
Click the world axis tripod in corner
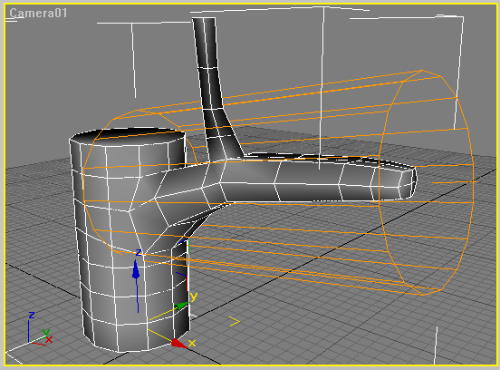coord(39,329)
